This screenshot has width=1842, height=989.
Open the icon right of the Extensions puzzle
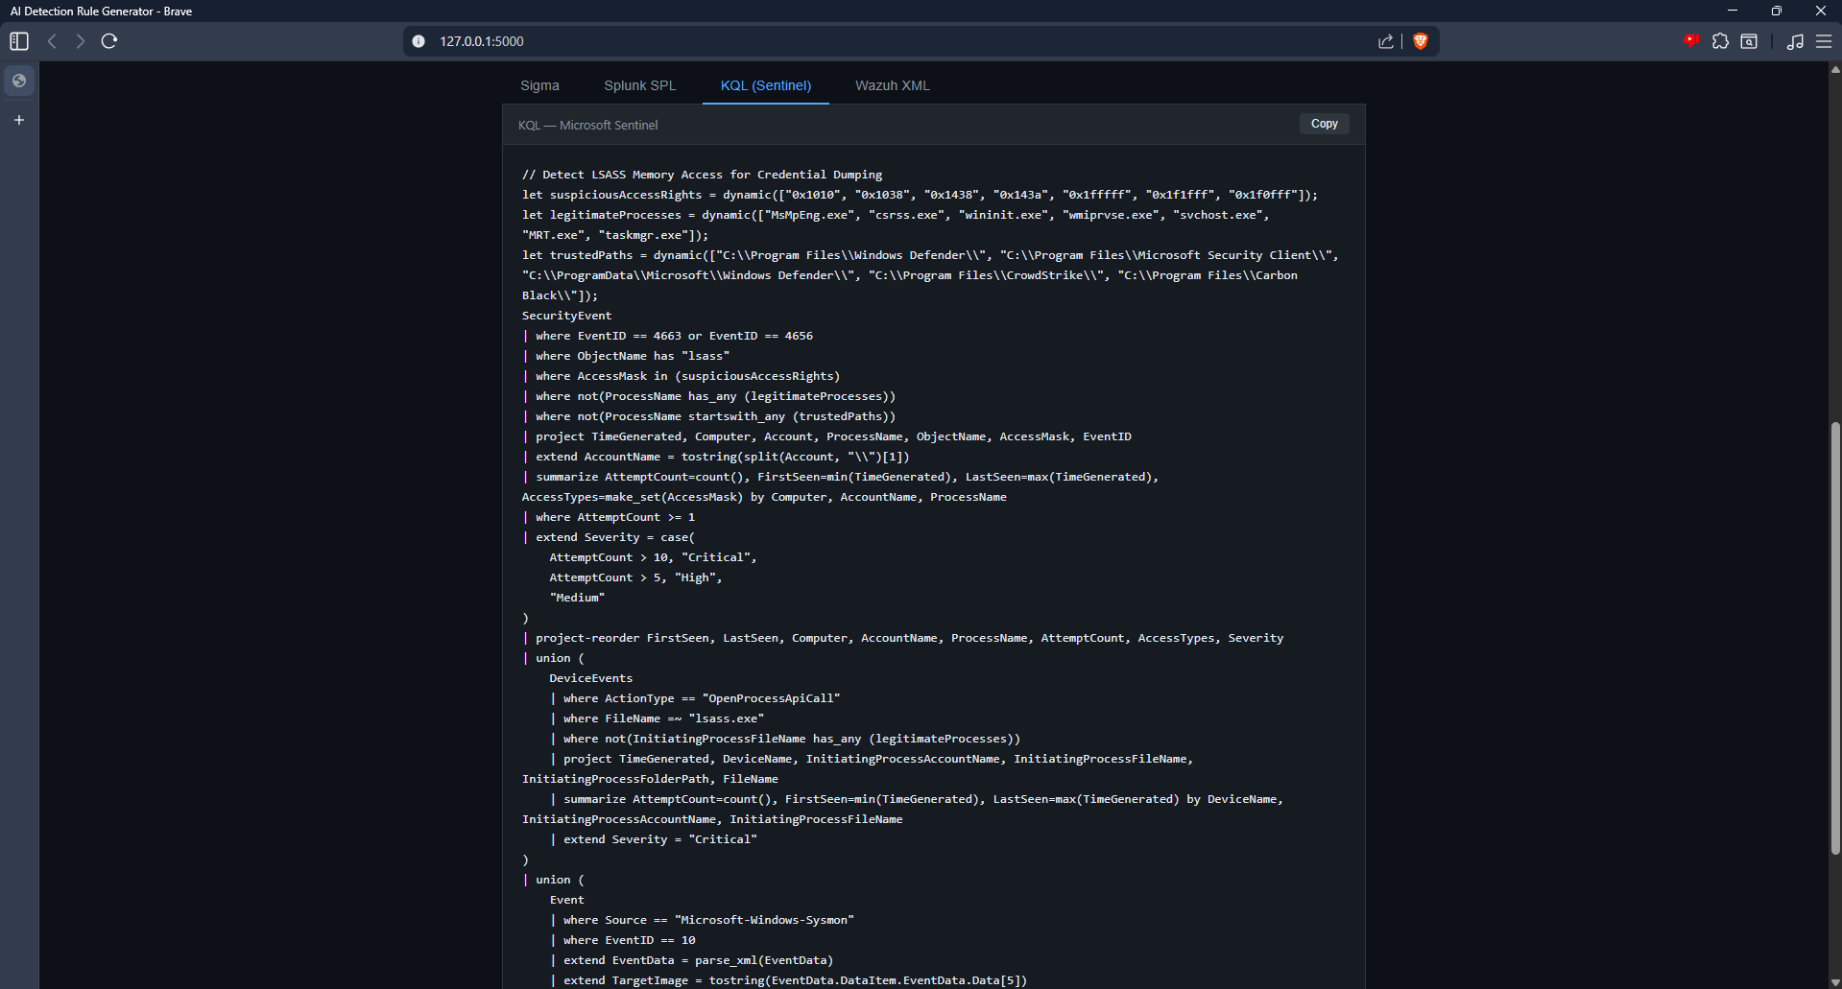[1749, 41]
